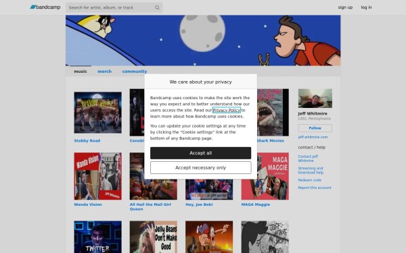This screenshot has width=406, height=253.
Task: Open the Jelly Beans Don't Make Good cover
Action: coord(154,237)
